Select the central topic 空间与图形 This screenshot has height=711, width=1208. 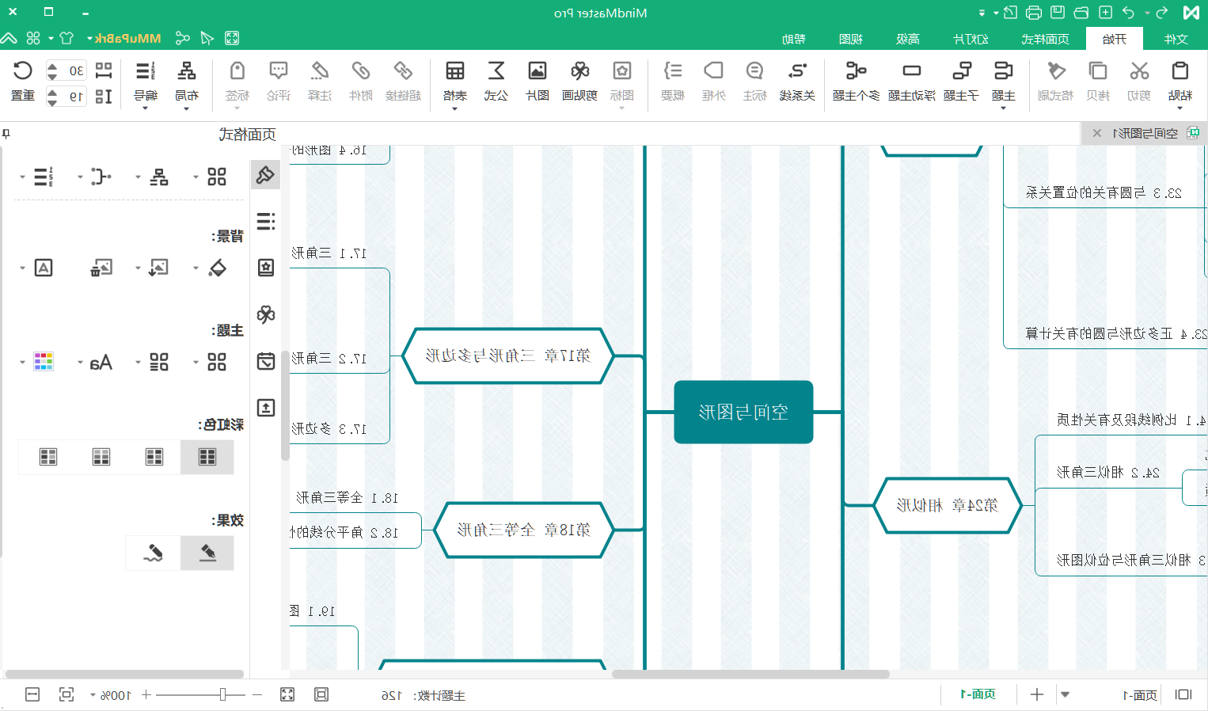click(x=743, y=412)
